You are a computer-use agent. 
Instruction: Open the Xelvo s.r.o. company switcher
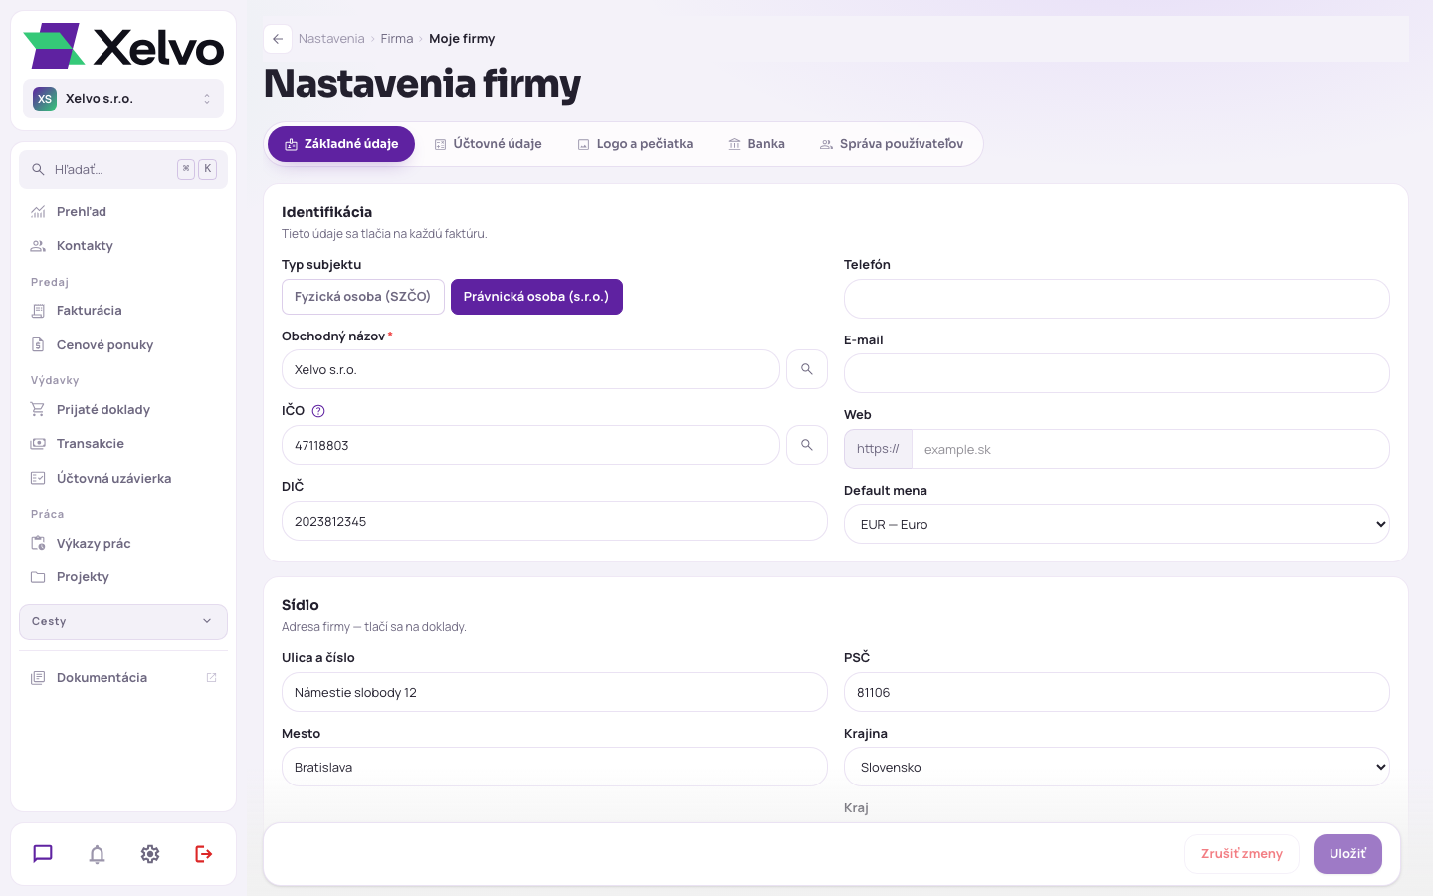(123, 99)
